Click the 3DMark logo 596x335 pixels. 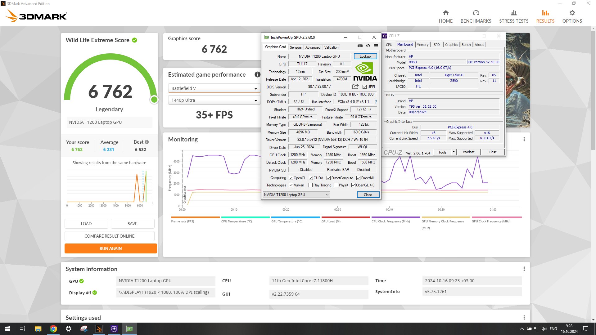(x=36, y=16)
